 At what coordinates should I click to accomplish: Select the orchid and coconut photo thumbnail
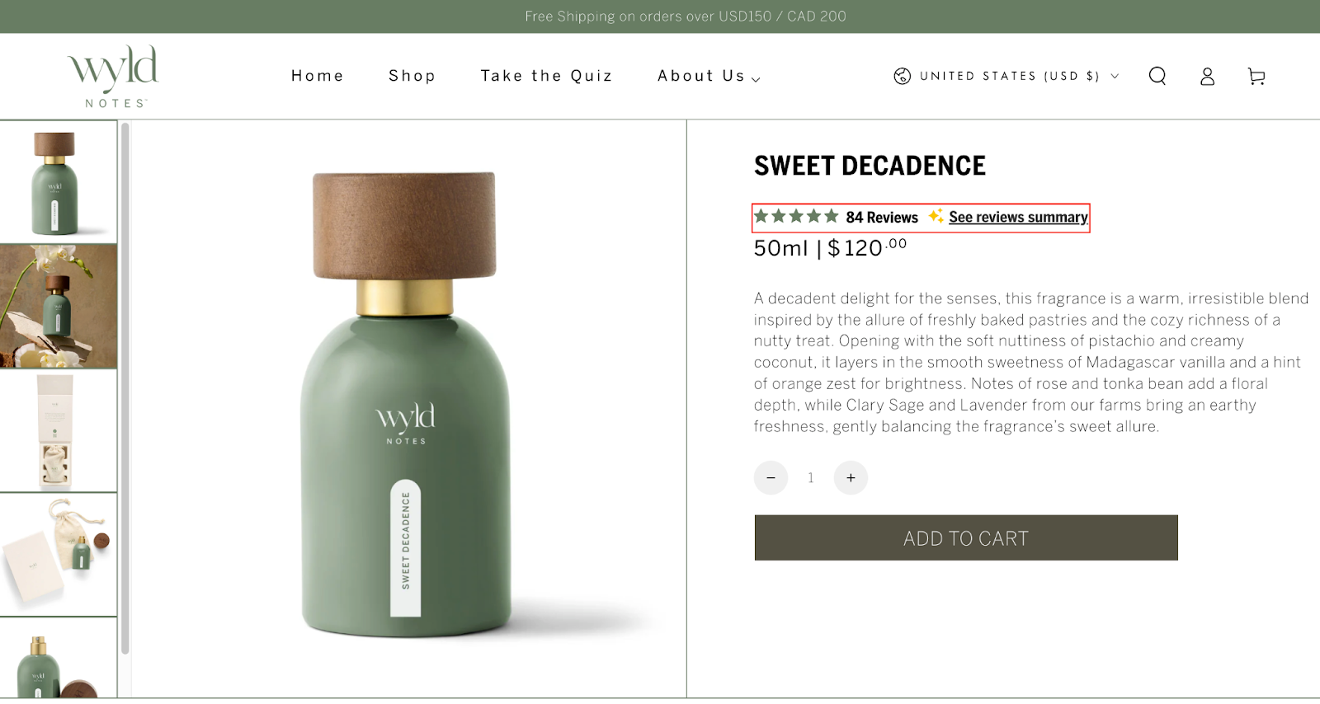tap(59, 306)
